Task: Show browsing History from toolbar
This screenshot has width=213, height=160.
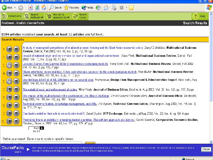Action: (x=98, y=8)
